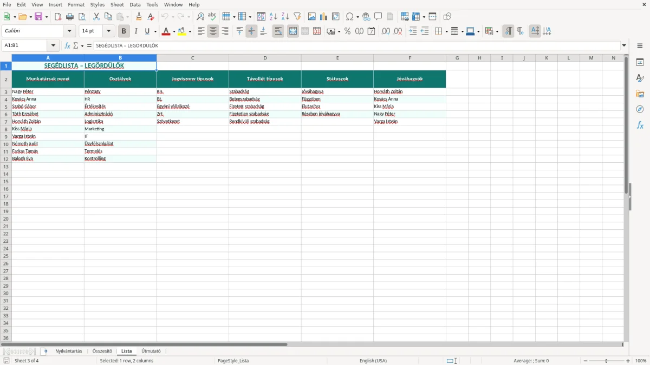The width and height of the screenshot is (650, 365).
Task: Click the Delete Decimal Place icon
Action: pyautogui.click(x=398, y=31)
